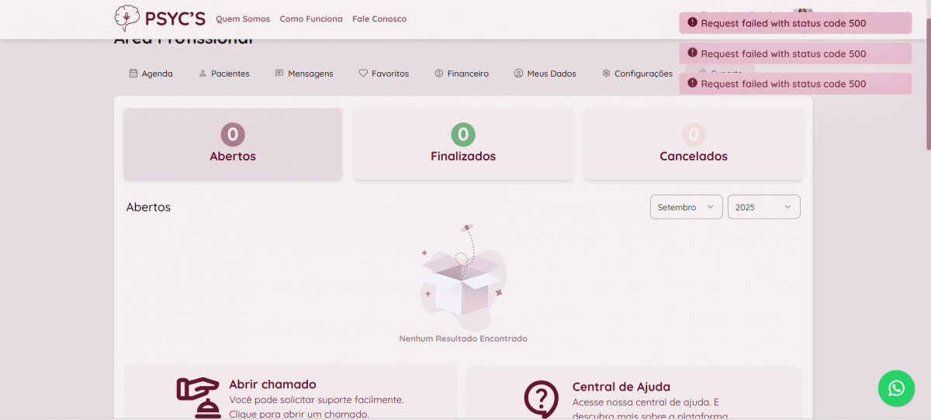Click the Favoritos heart icon
The image size is (931, 420).
pyautogui.click(x=363, y=74)
